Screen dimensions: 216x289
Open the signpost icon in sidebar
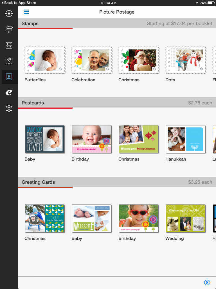[x=9, y=29]
